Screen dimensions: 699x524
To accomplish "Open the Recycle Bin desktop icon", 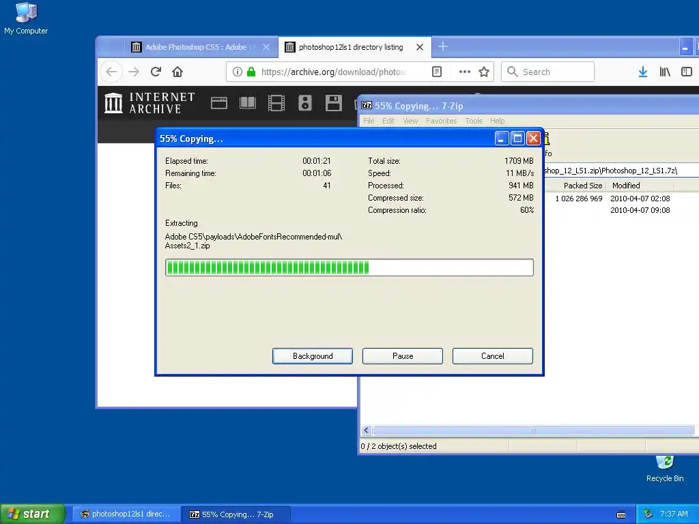I will (665, 469).
